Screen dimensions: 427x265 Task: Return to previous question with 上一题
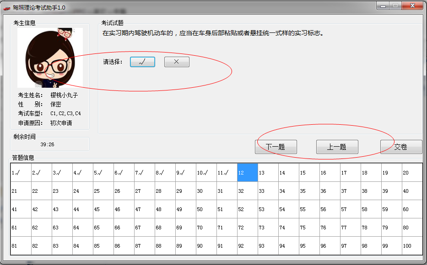tap(337, 147)
